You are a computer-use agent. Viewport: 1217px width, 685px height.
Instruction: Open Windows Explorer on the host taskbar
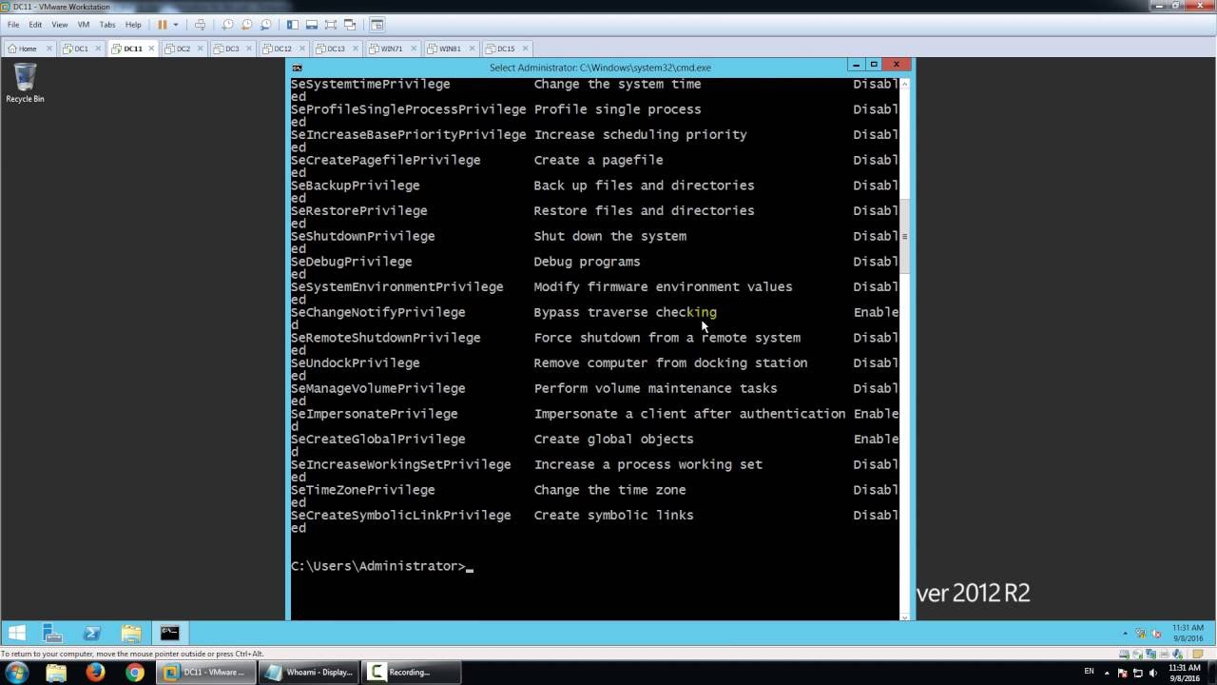(56, 673)
